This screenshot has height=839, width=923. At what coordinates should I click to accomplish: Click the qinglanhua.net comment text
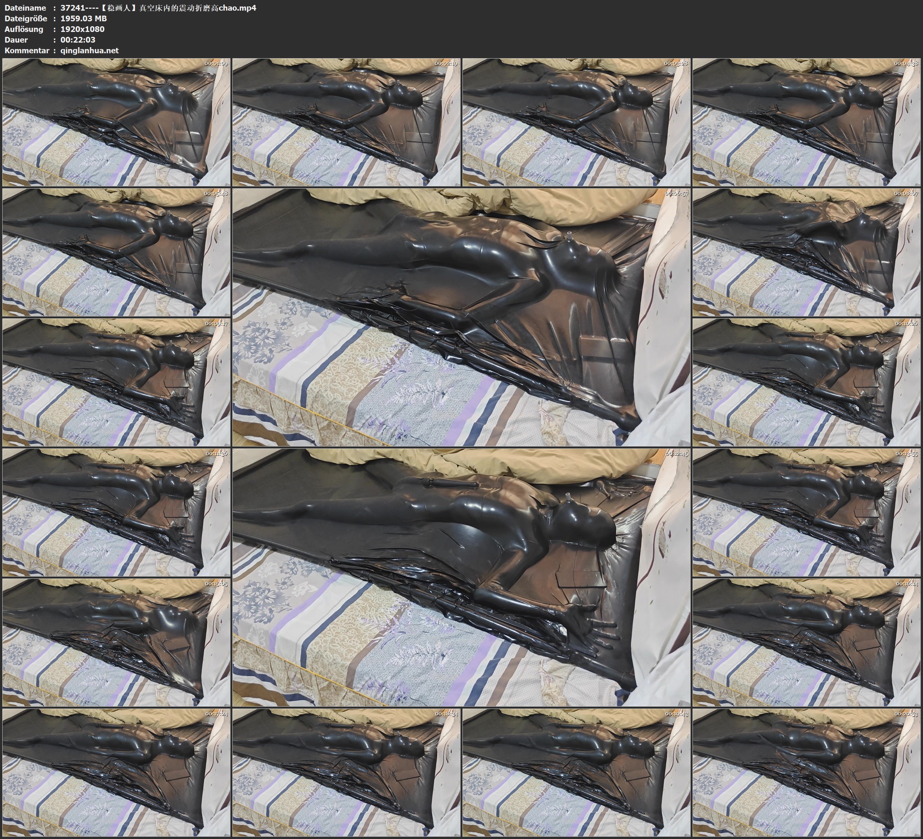coord(89,50)
